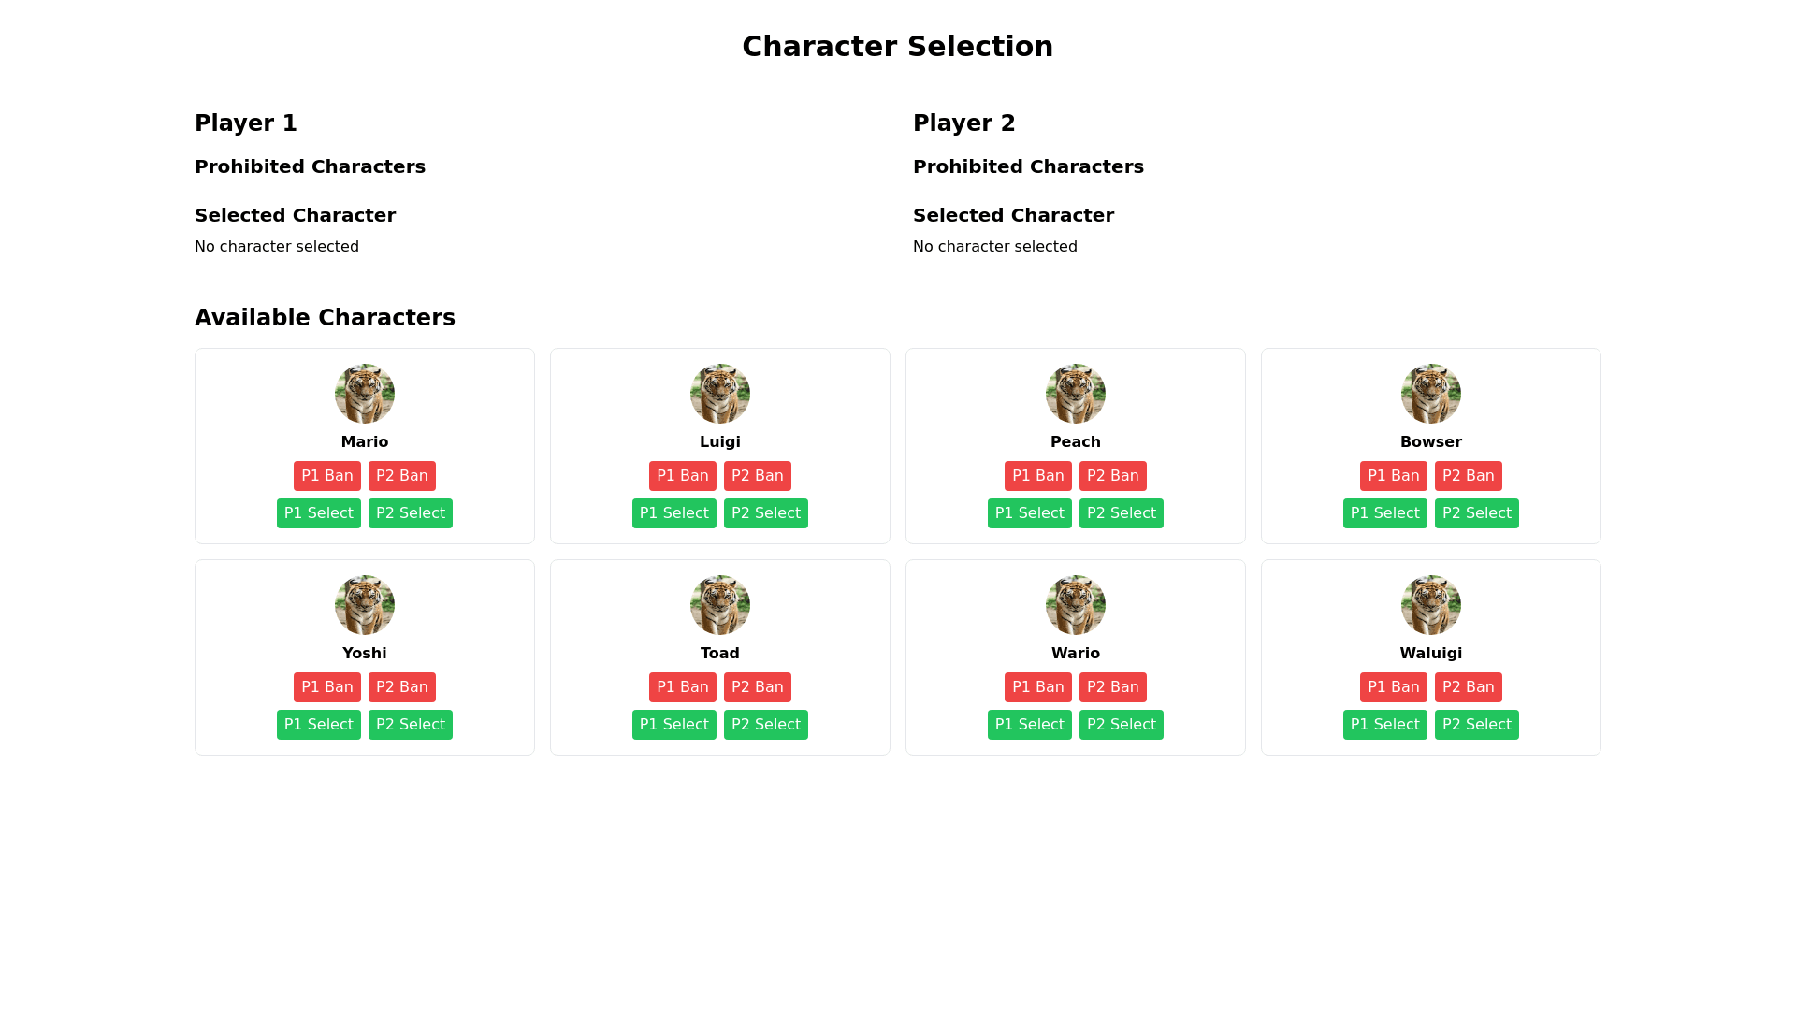The width and height of the screenshot is (1796, 1010).
Task: Click Luigi's round avatar picture
Action: tap(720, 394)
